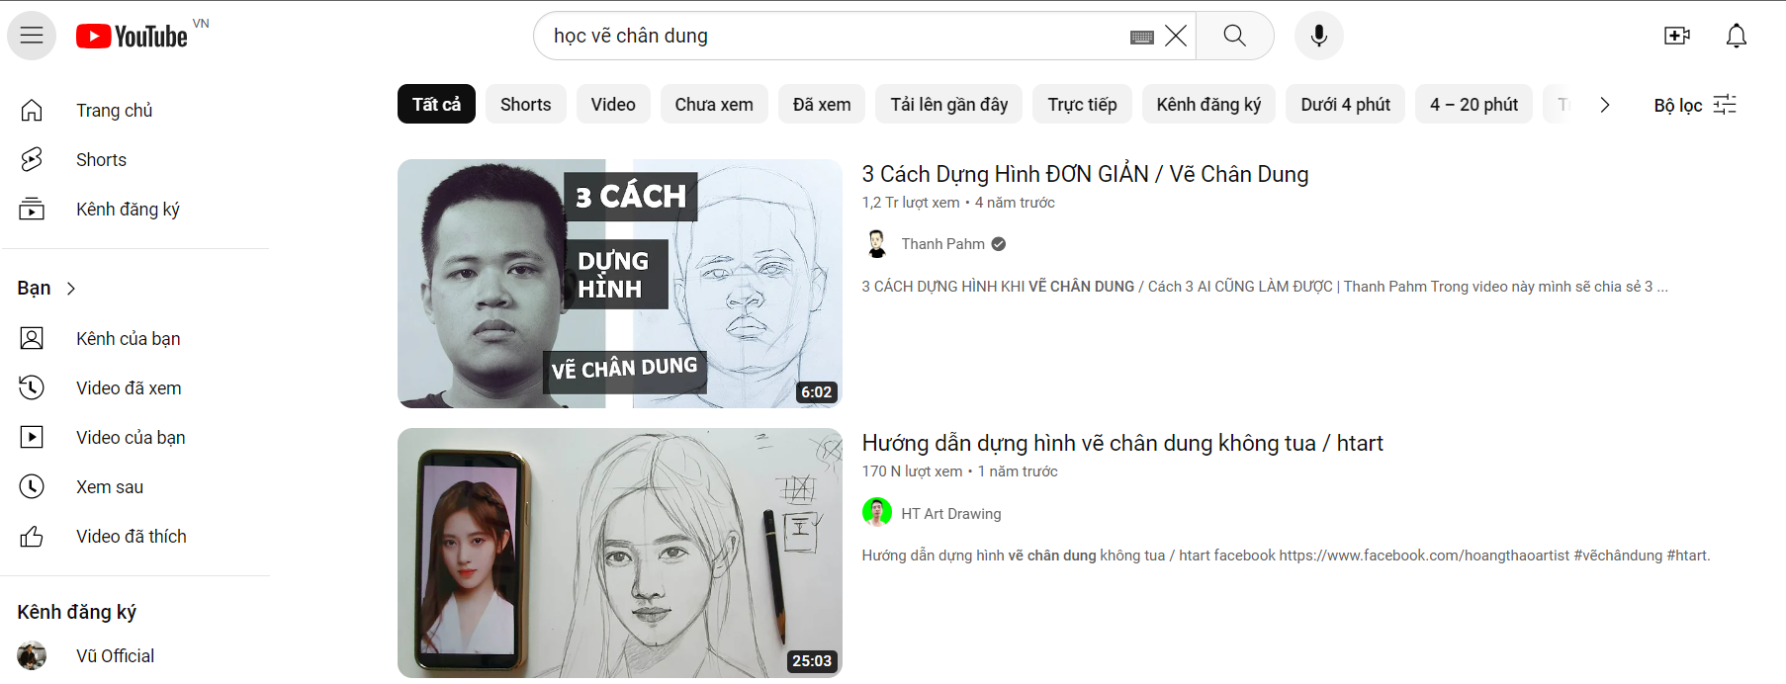
Task: Select the Dưới 4 phút filter chip
Action: click(1346, 104)
